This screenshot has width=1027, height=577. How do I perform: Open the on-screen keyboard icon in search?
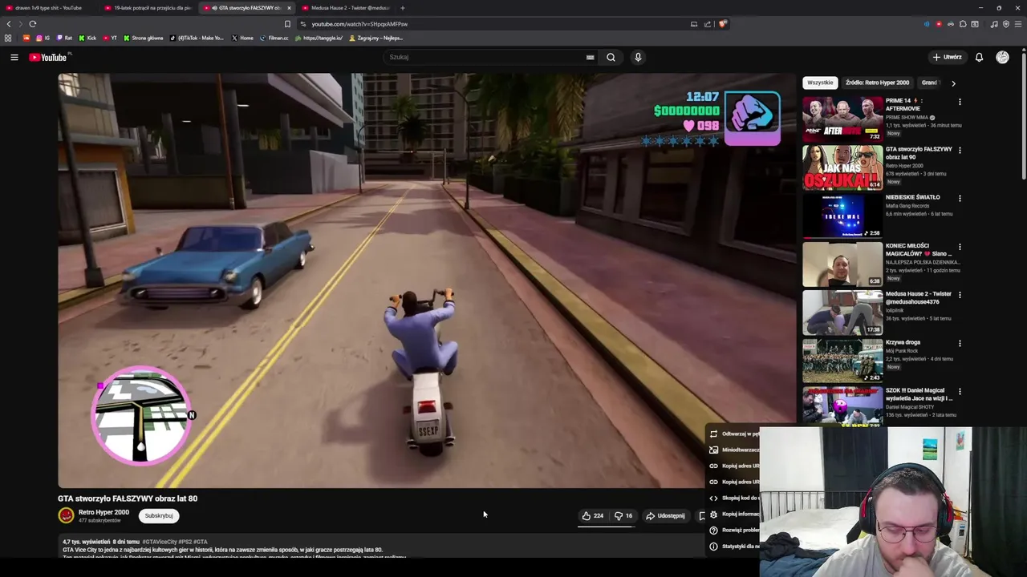[x=591, y=57]
